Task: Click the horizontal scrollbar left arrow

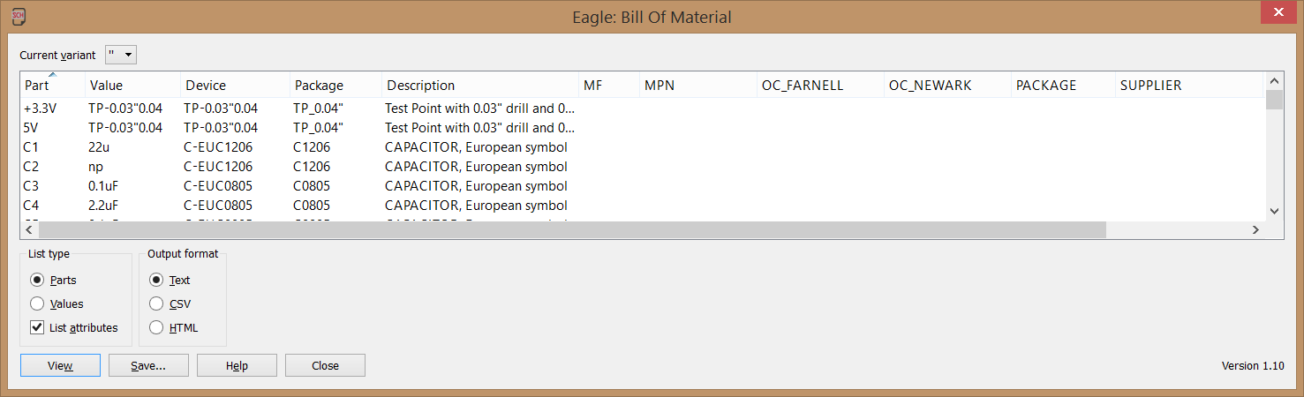Action: pos(29,229)
